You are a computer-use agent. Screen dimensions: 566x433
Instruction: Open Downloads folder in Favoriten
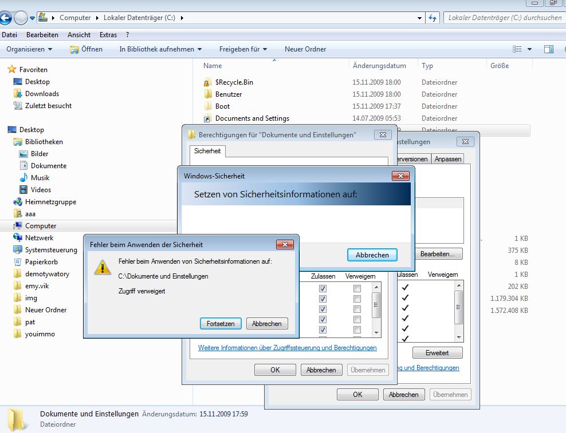tap(42, 93)
